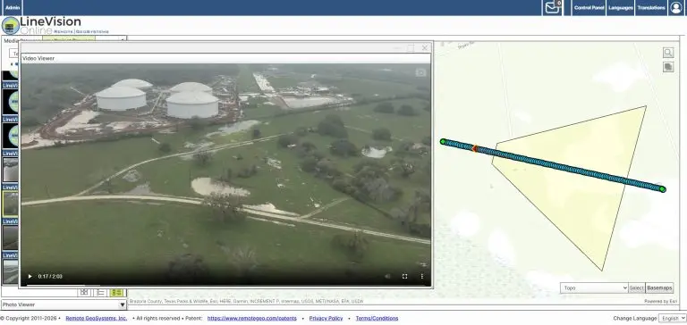The height and width of the screenshot is (325, 687).
Task: Click the snapshot camera icon on video
Action: tap(420, 72)
